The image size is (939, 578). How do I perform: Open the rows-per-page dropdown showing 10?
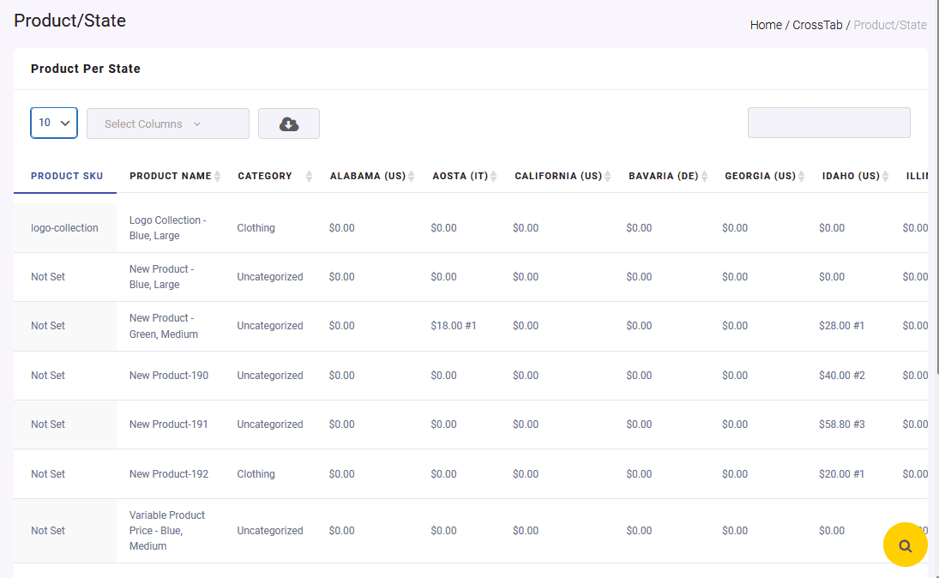54,123
